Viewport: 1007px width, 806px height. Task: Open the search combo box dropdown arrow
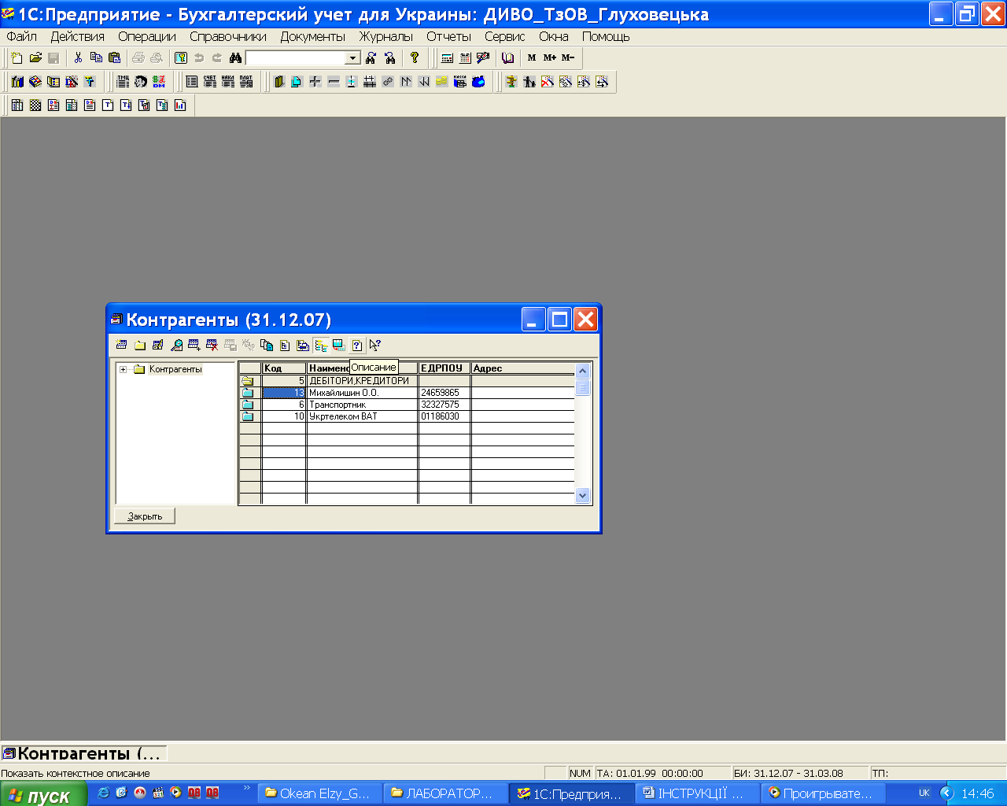[352, 58]
